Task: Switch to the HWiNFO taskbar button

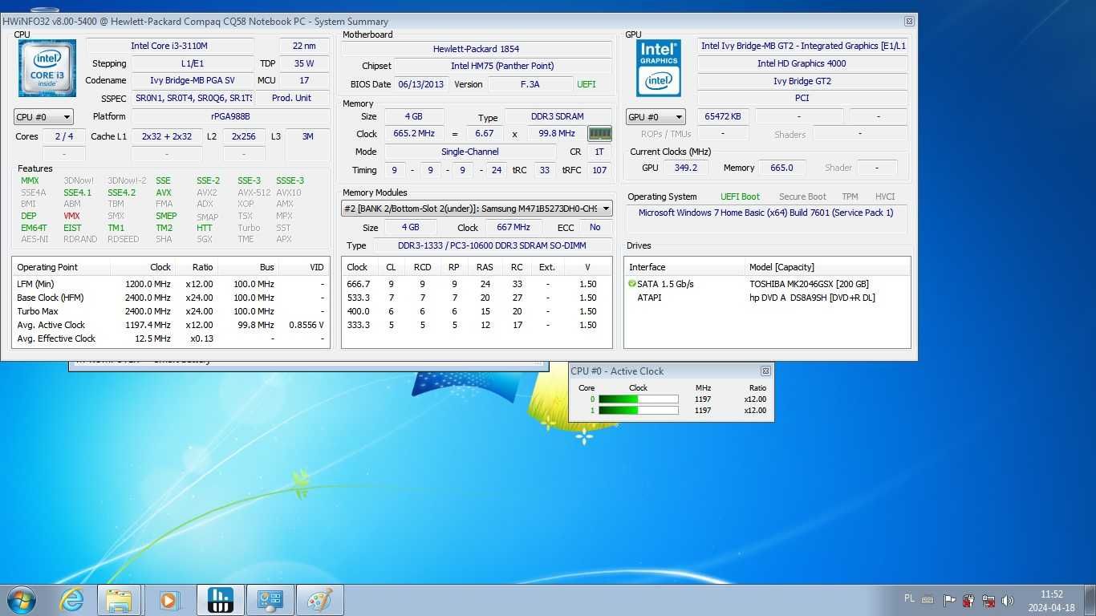Action: point(220,600)
